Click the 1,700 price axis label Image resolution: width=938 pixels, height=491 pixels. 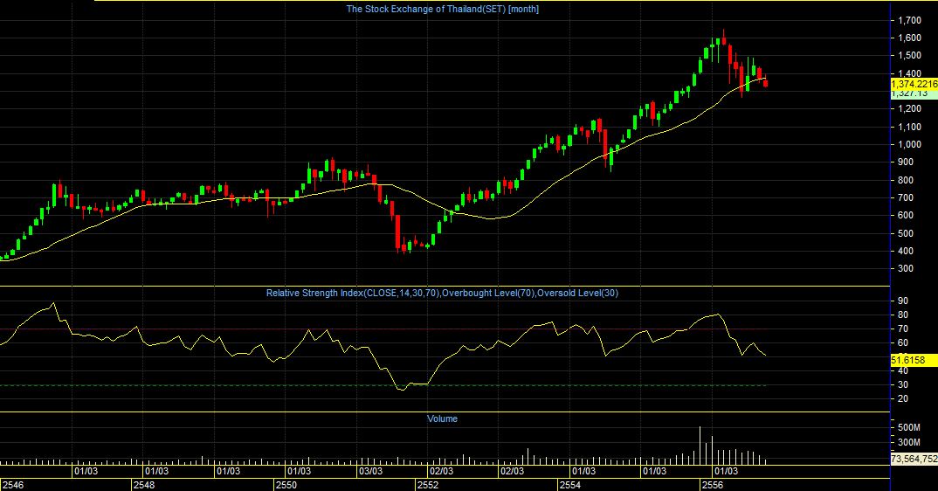click(x=909, y=20)
